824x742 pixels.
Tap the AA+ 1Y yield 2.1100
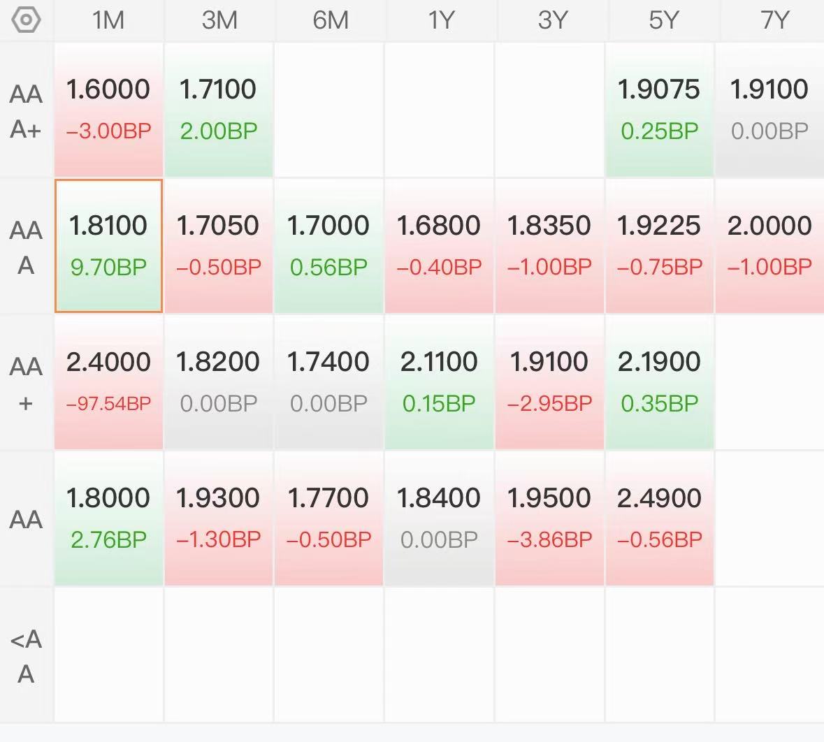pos(439,361)
